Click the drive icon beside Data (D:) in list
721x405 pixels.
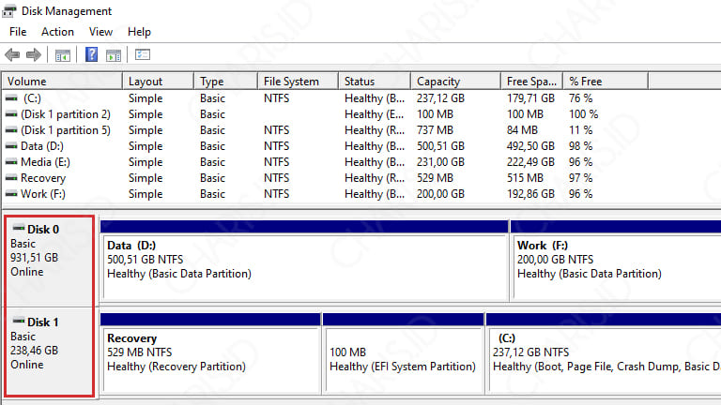11,146
